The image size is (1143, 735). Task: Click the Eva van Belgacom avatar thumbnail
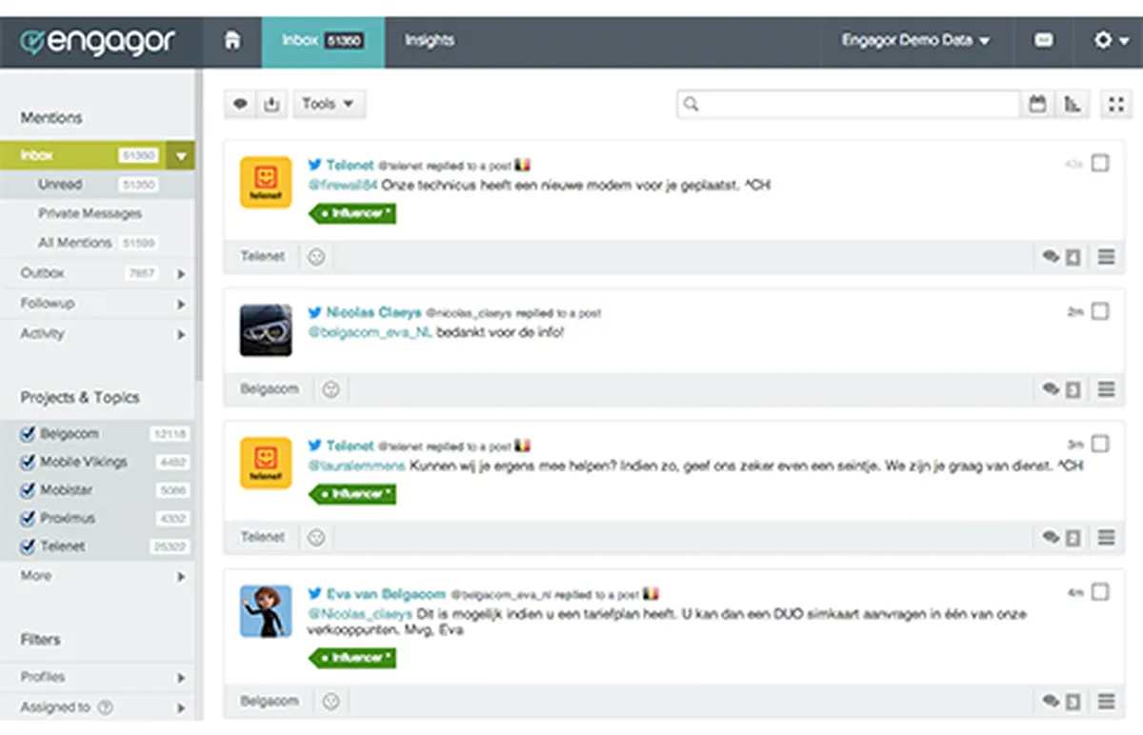coord(266,611)
